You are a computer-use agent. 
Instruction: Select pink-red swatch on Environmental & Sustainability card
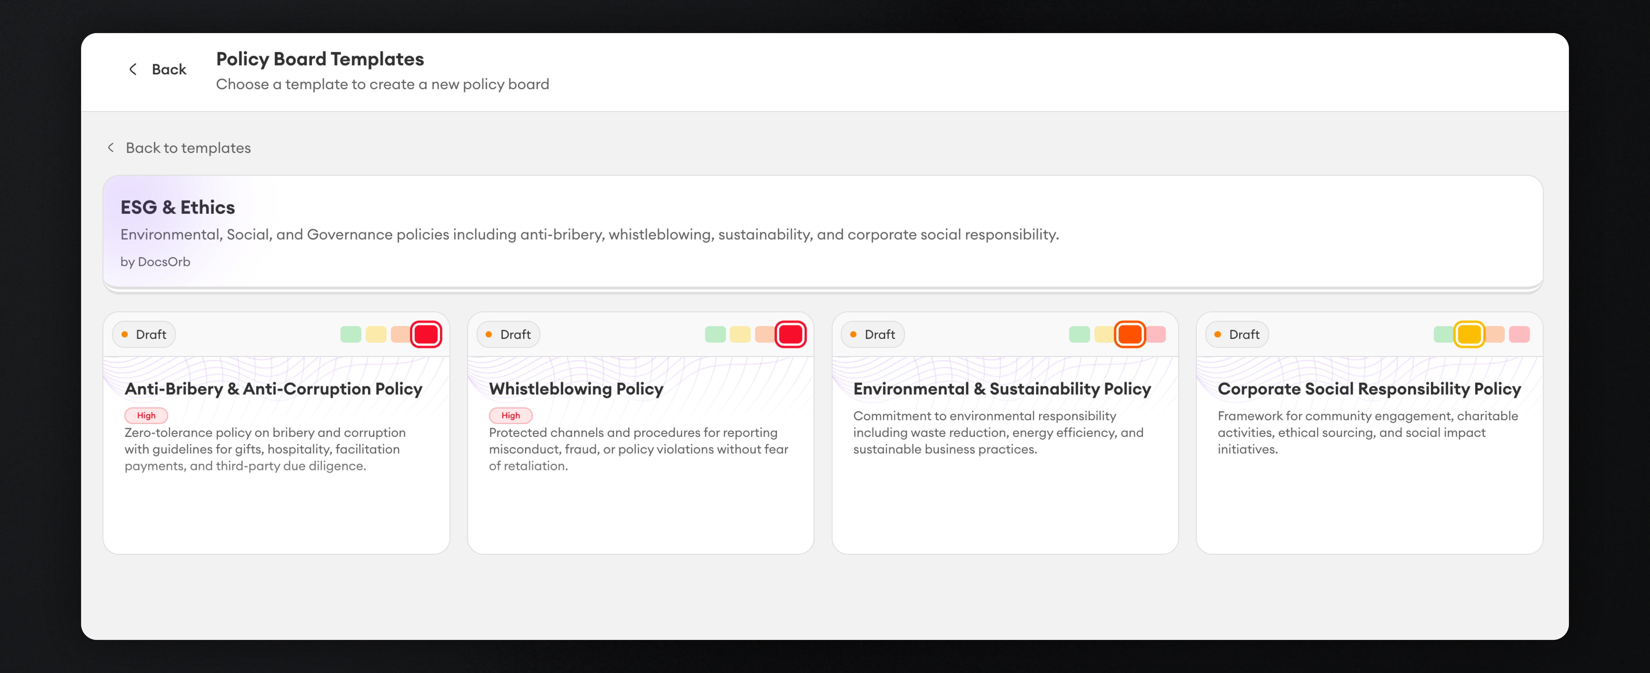click(1156, 334)
